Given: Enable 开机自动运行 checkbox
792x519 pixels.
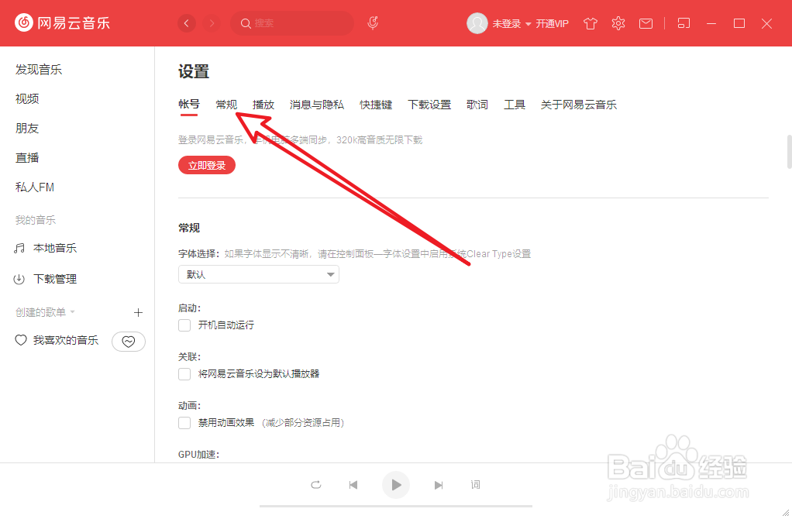Looking at the screenshot, I should [184, 325].
